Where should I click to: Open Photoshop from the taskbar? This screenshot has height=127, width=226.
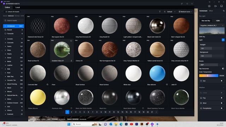click(x=126, y=124)
